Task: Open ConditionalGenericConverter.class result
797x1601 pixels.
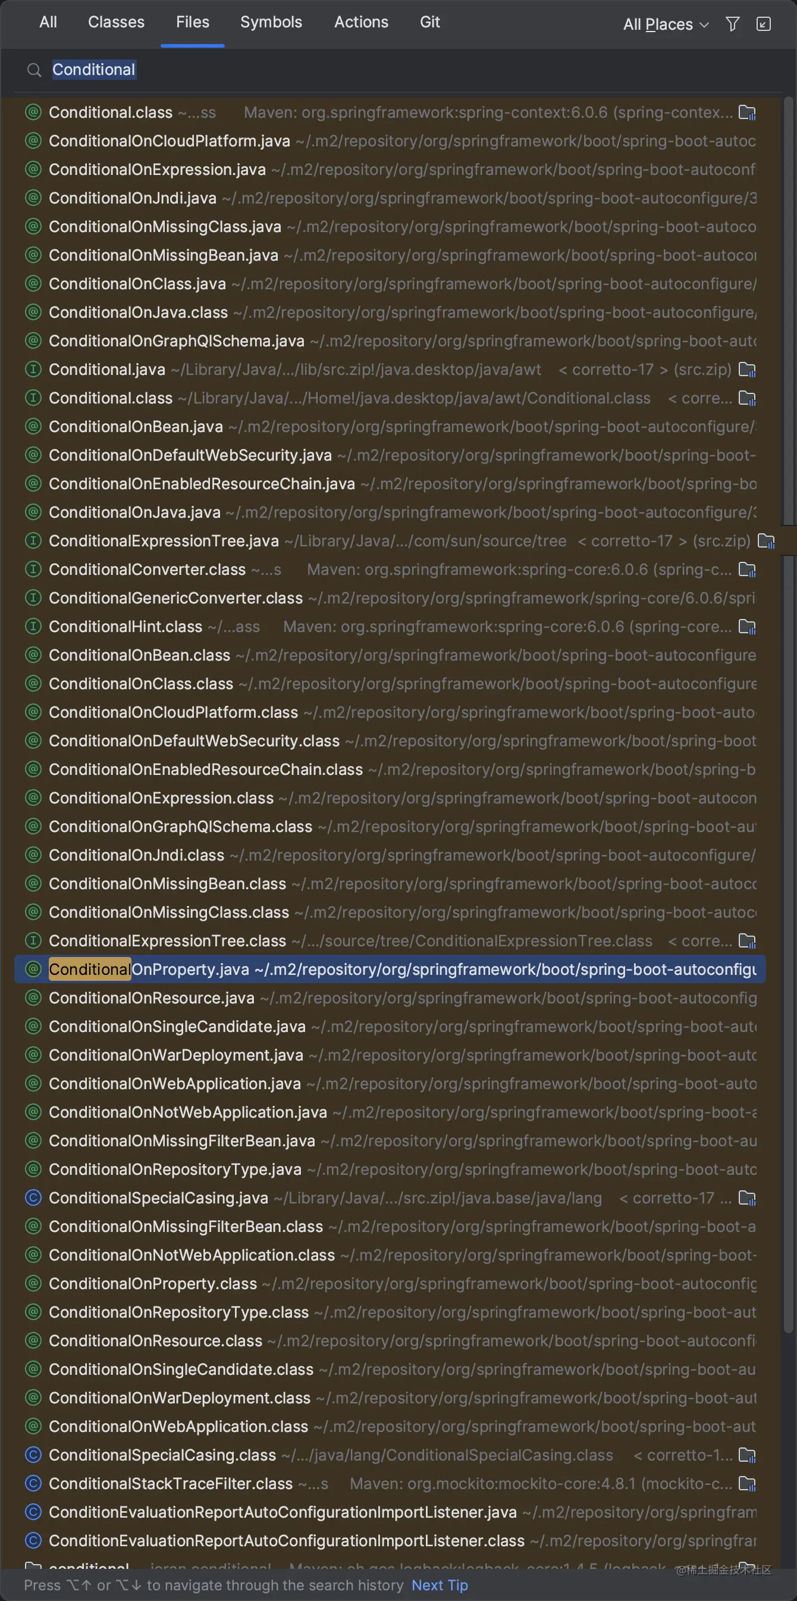Action: pos(390,599)
